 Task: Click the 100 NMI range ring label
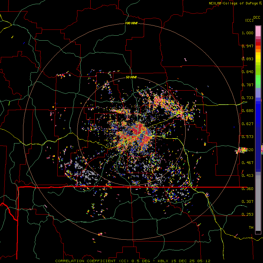pyautogui.click(x=131, y=23)
